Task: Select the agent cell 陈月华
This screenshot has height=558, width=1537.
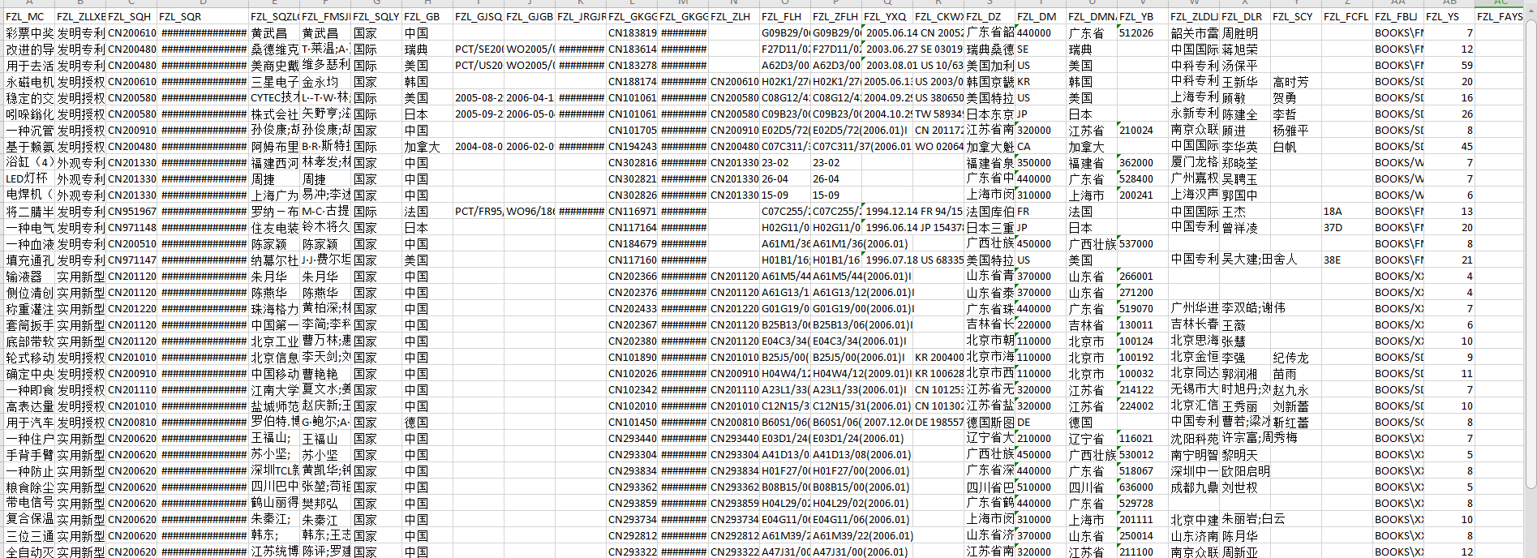Action: 1245,535
